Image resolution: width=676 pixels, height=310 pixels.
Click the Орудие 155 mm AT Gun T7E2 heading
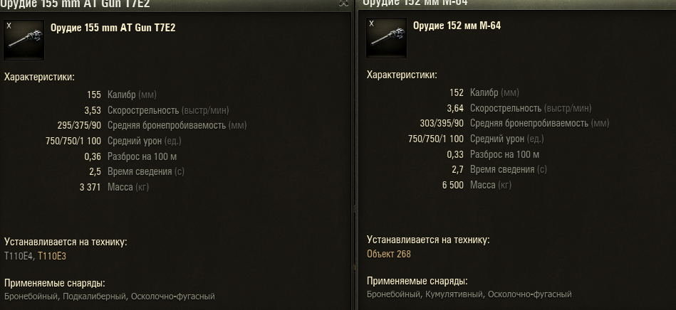(113, 28)
